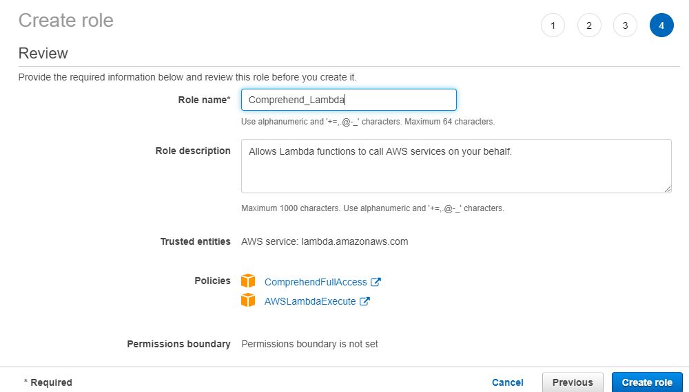689x392 pixels.
Task: Click the lambda.amazonaws.com trusted entity text
Action: coord(355,241)
